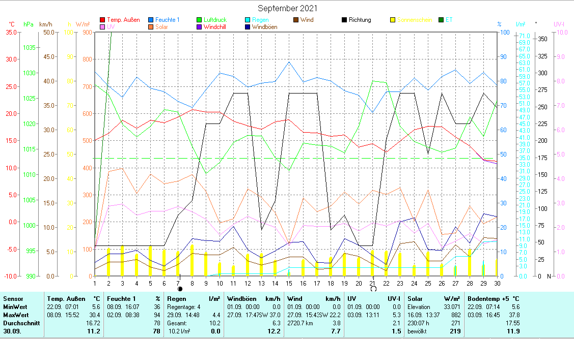Click the solar maximum value '882'
The width and height of the screenshot is (574, 339).
pyautogui.click(x=456, y=315)
